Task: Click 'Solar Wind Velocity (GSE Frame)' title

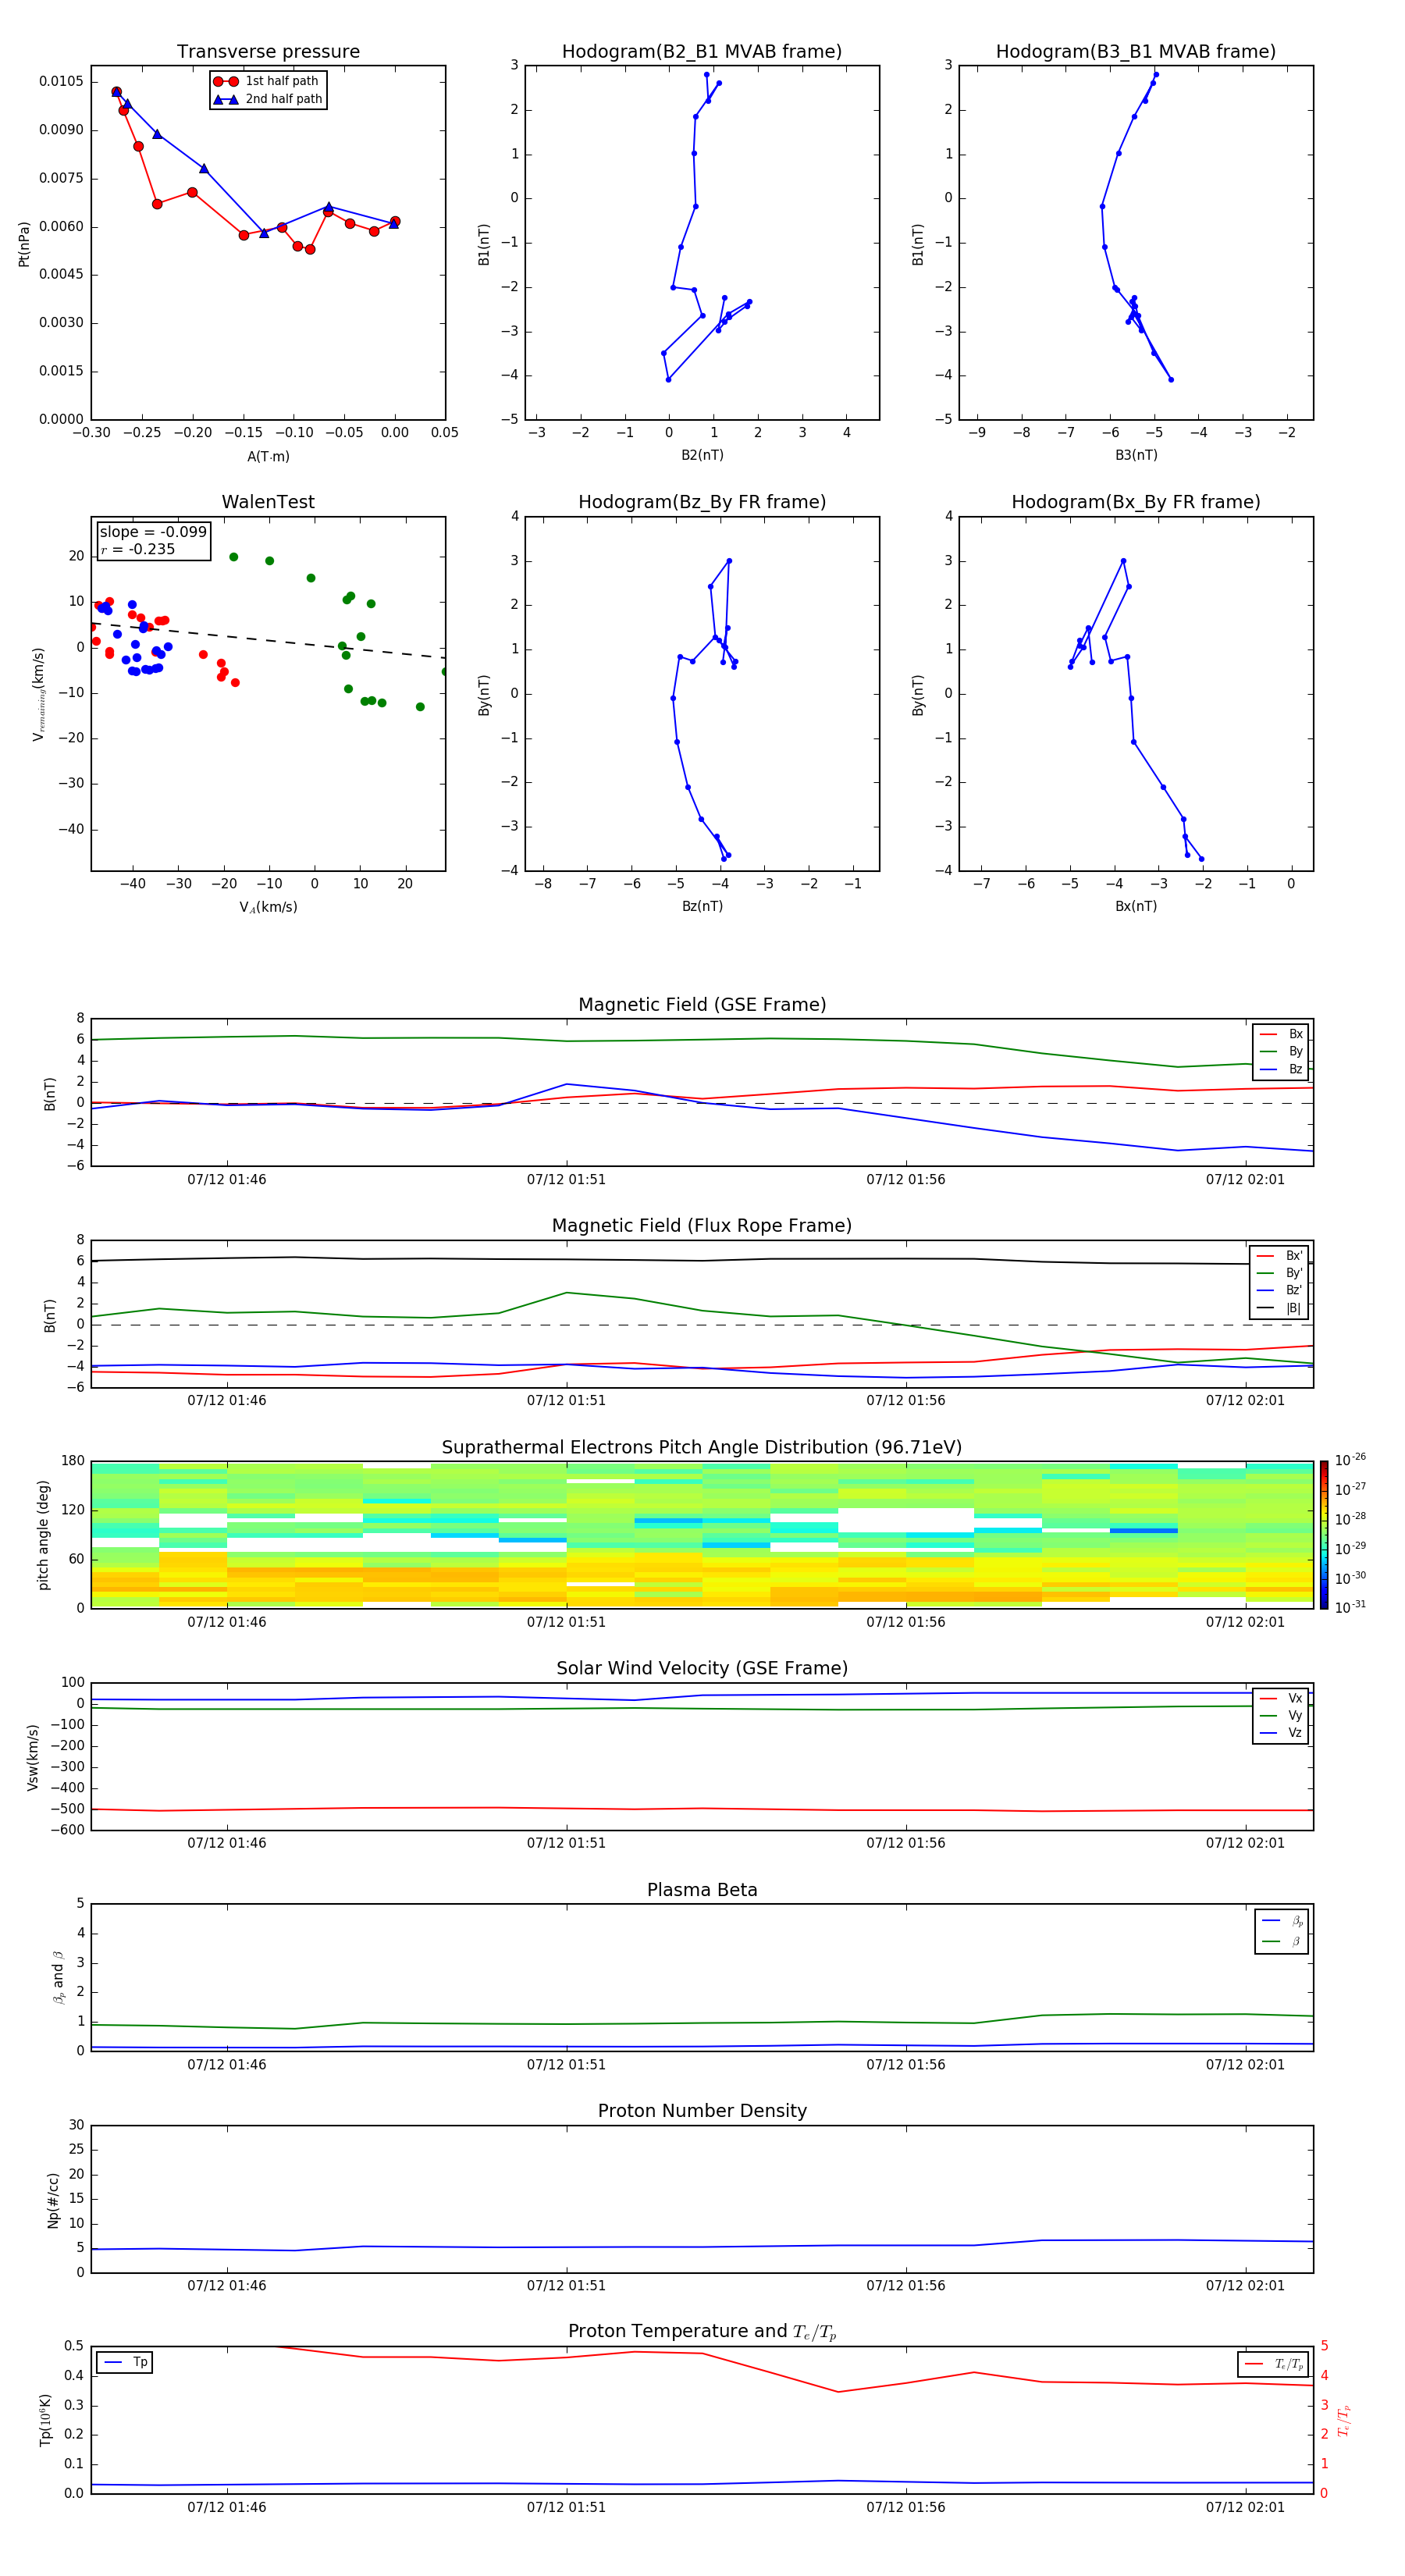Action: [x=702, y=1668]
